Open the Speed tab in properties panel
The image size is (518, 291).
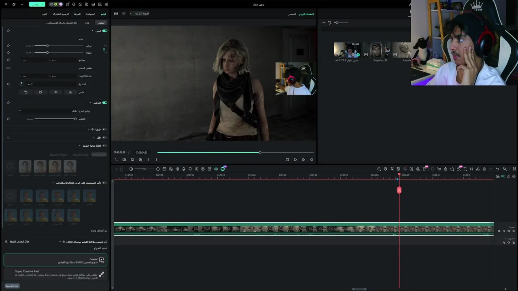coord(77,14)
